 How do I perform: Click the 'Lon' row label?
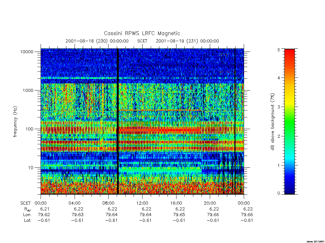(x=27, y=215)
